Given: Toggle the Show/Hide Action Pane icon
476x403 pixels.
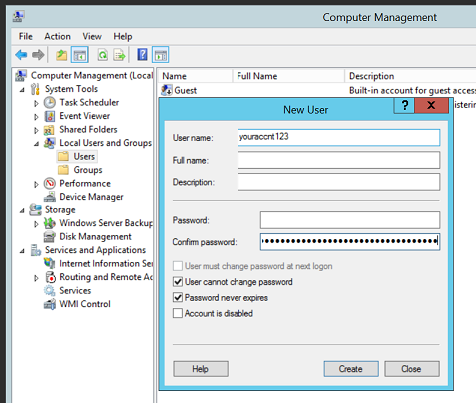Looking at the screenshot, I should click(160, 55).
